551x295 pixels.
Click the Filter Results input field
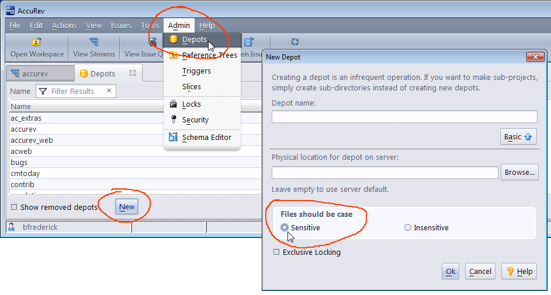click(75, 91)
